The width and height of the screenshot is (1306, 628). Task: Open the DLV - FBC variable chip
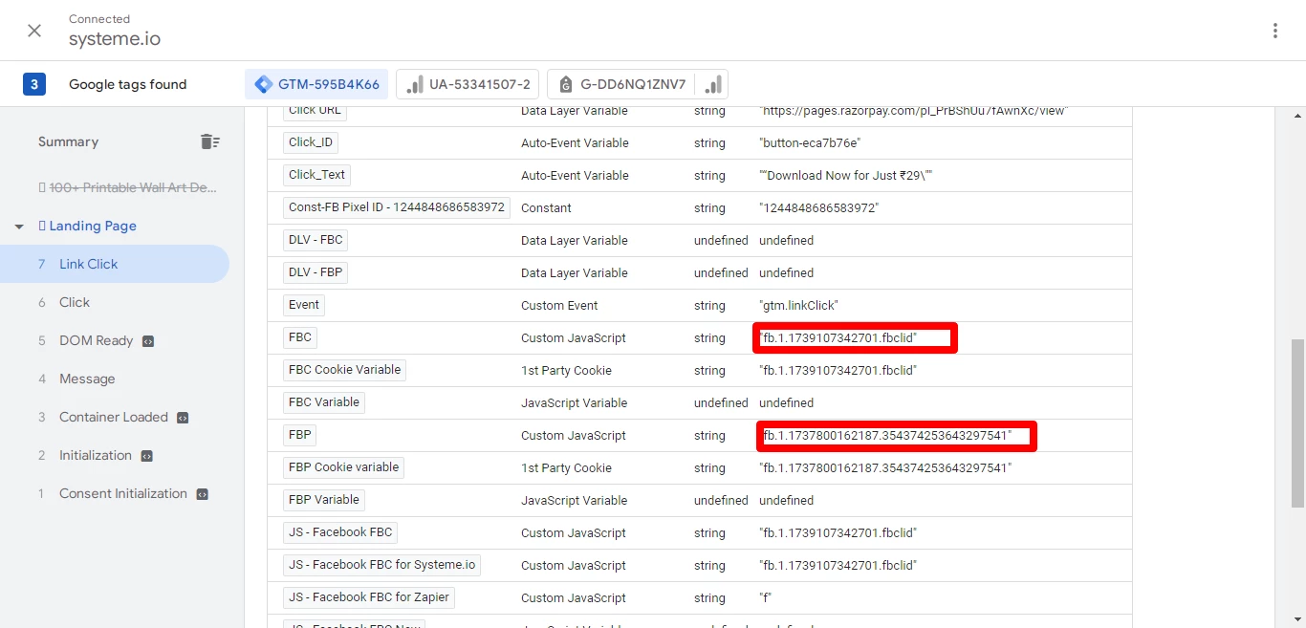tap(316, 240)
